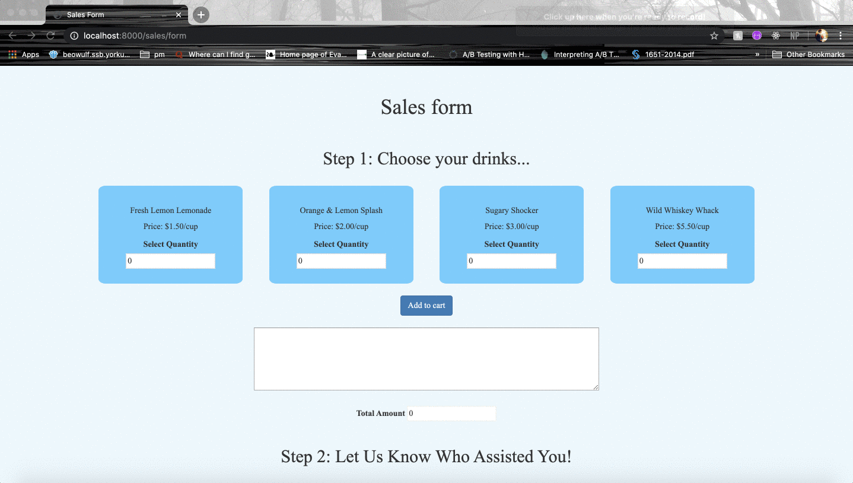The image size is (853, 483).
Task: Open the Other Bookmarks folder
Action: click(x=809, y=55)
